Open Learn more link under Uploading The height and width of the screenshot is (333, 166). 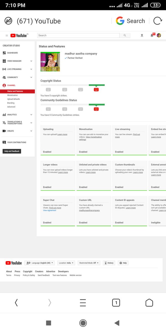point(62,134)
